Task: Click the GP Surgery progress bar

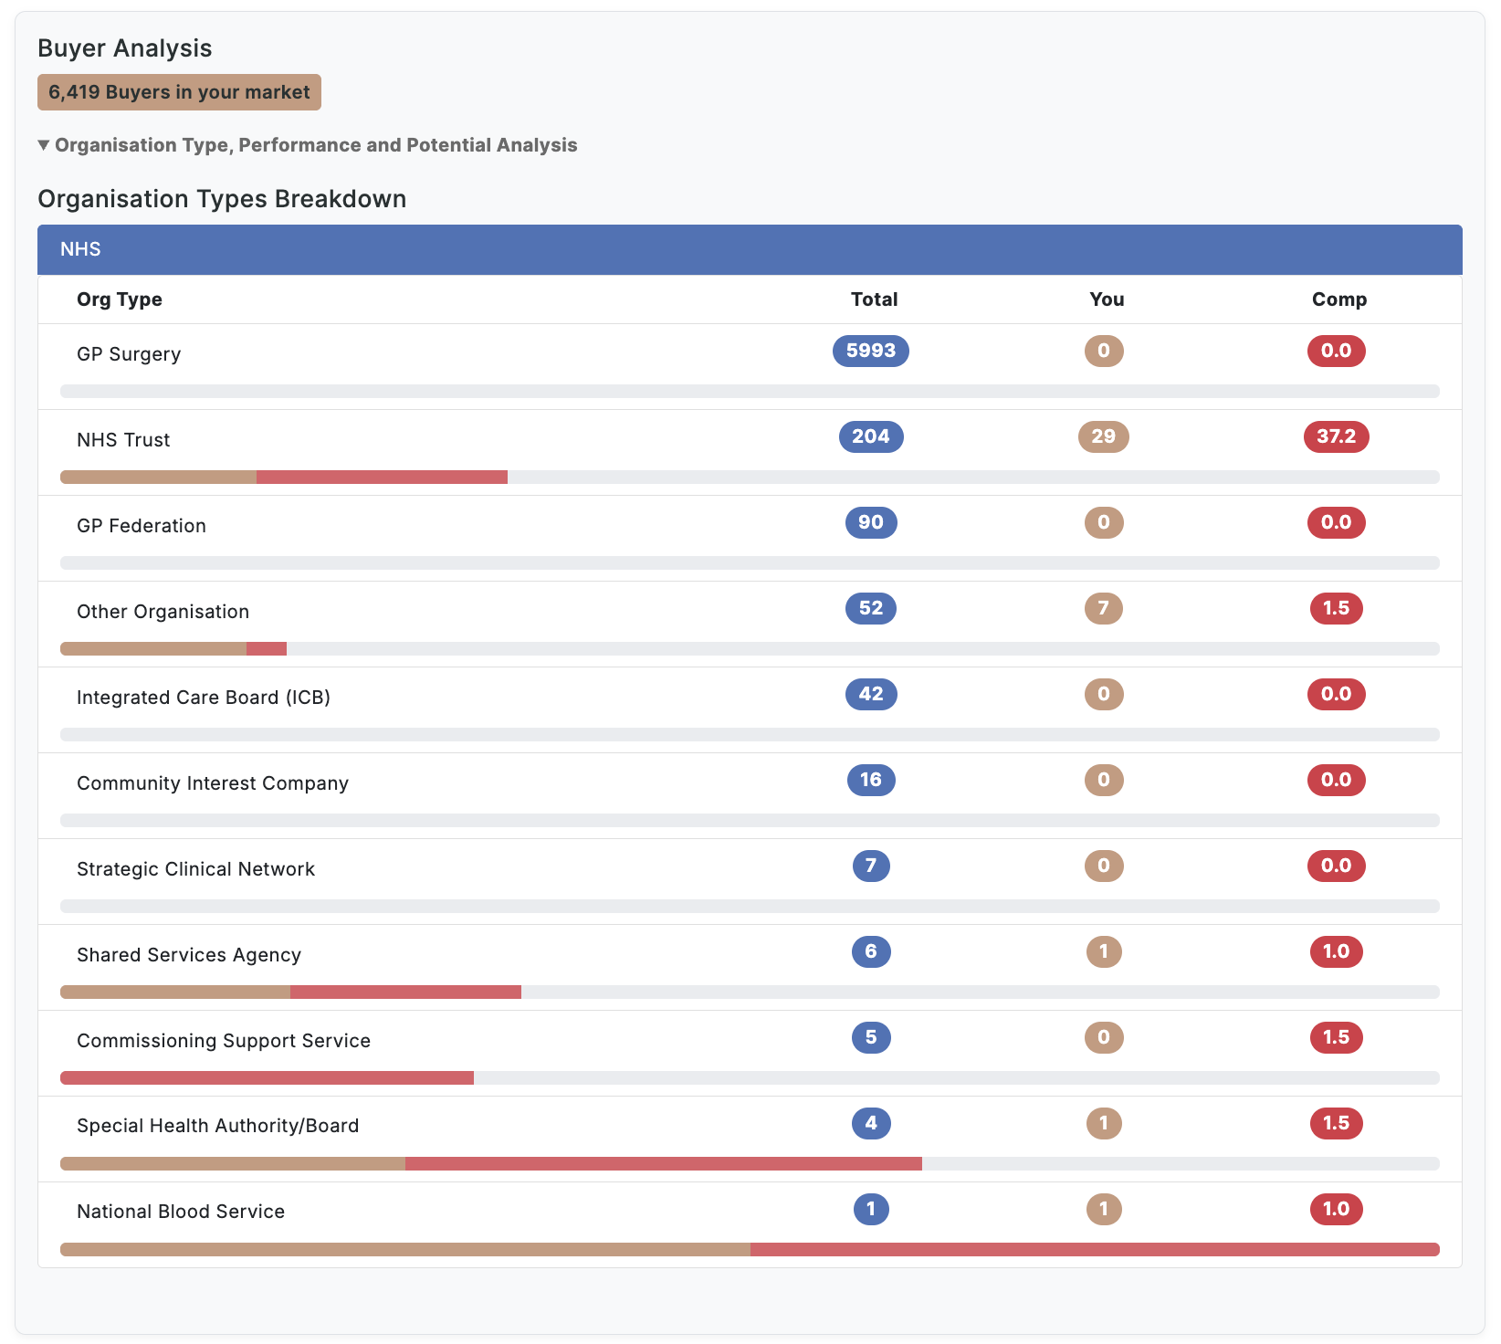Action: point(750,392)
